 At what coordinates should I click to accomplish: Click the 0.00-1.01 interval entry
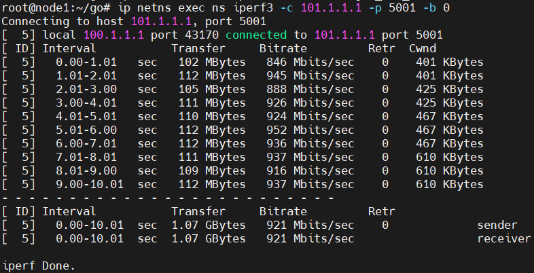pyautogui.click(x=86, y=62)
